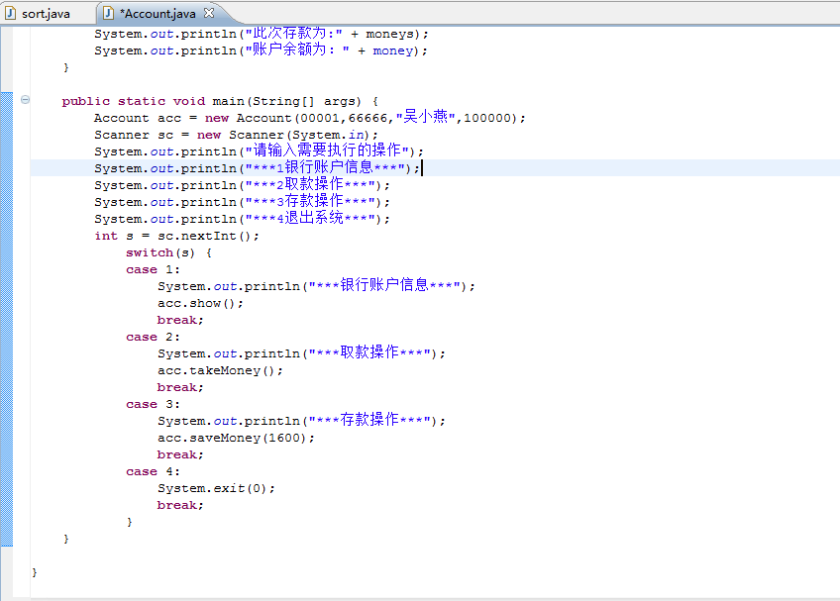Close the Account.java tab

209,13
